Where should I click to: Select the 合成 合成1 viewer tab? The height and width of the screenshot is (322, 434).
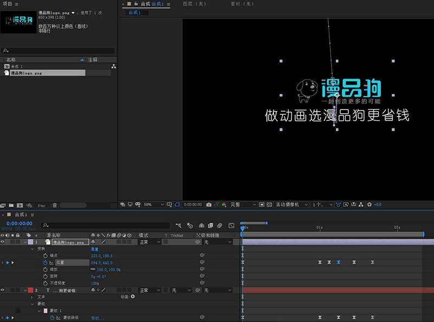pos(152,4)
